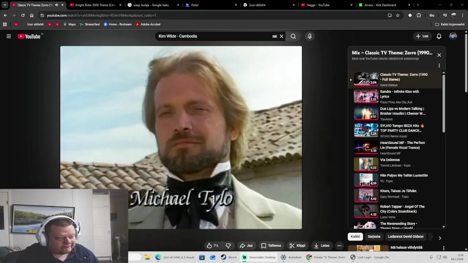Open StreamYard bookmark
Image resolution: width=468 pixels, height=263 pixels.
[90, 24]
